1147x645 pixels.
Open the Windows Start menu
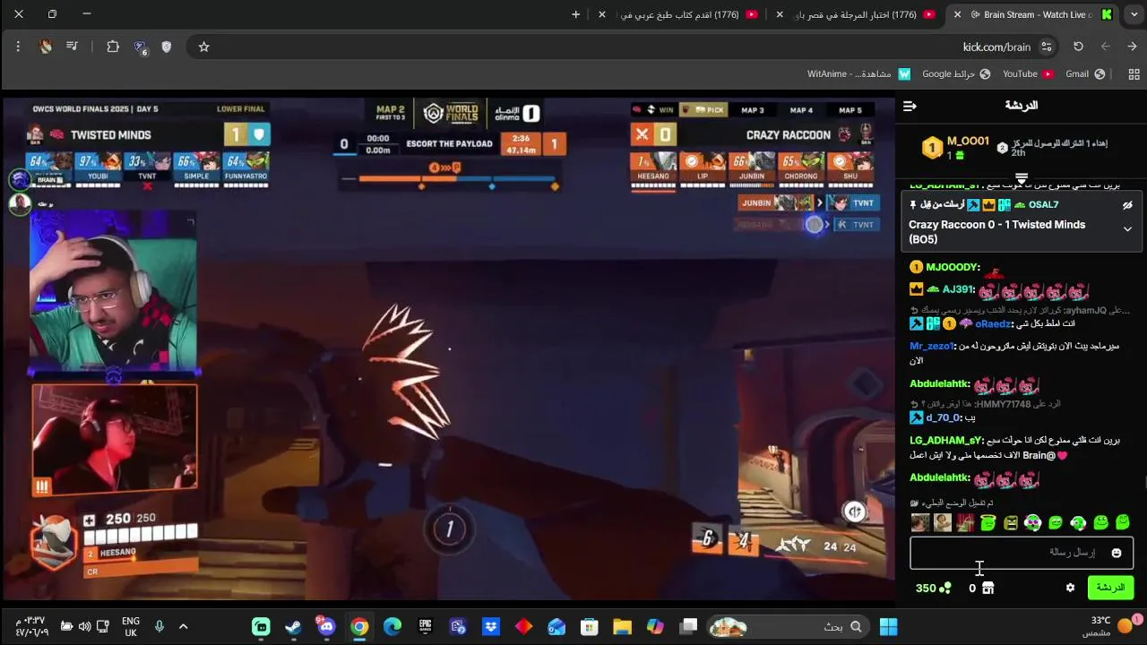(x=889, y=626)
